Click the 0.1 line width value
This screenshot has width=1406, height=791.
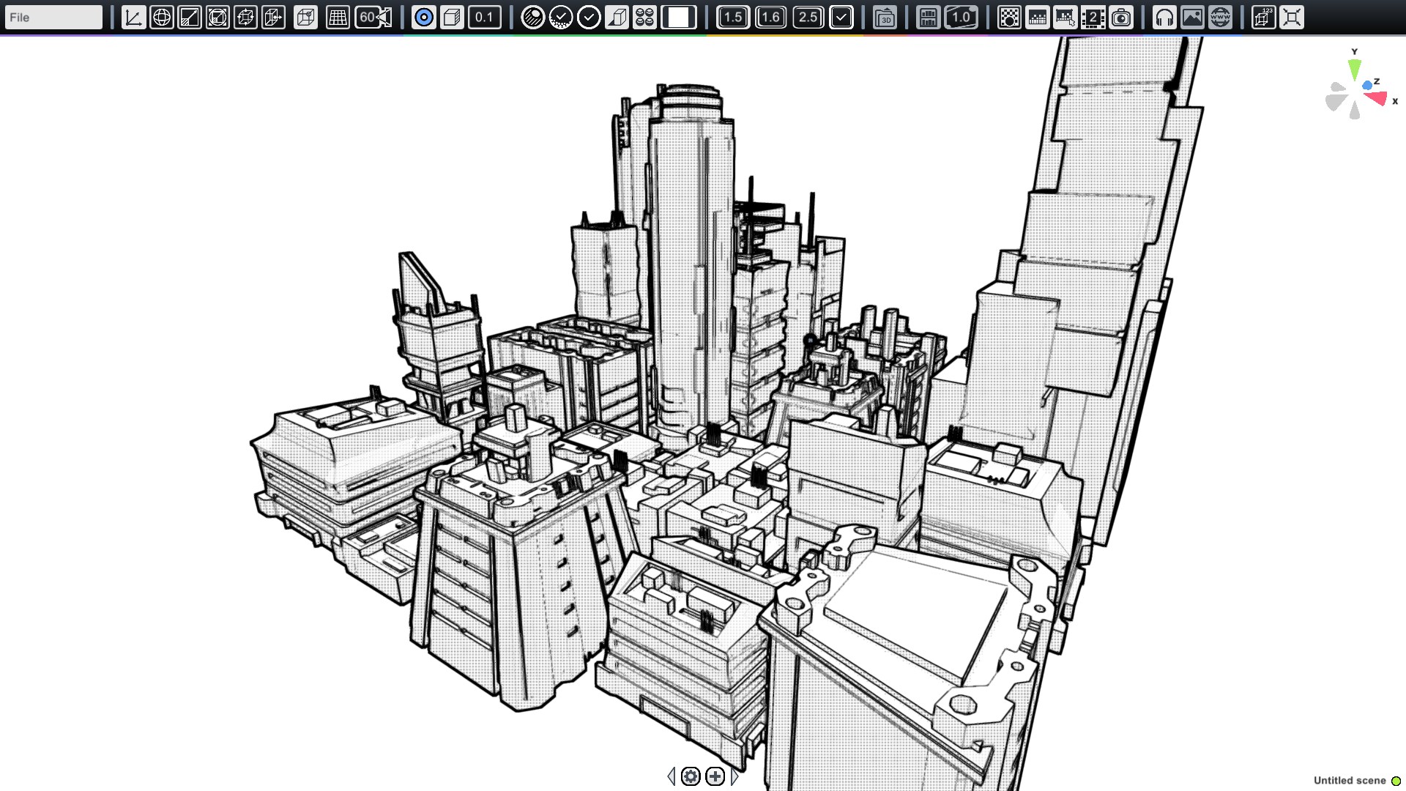coord(484,17)
